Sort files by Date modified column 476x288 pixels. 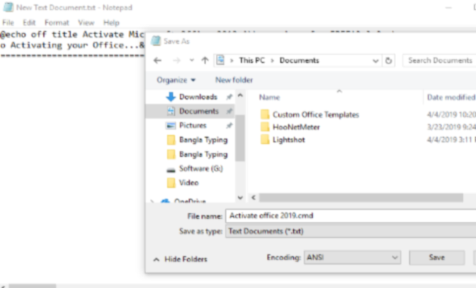tap(451, 97)
